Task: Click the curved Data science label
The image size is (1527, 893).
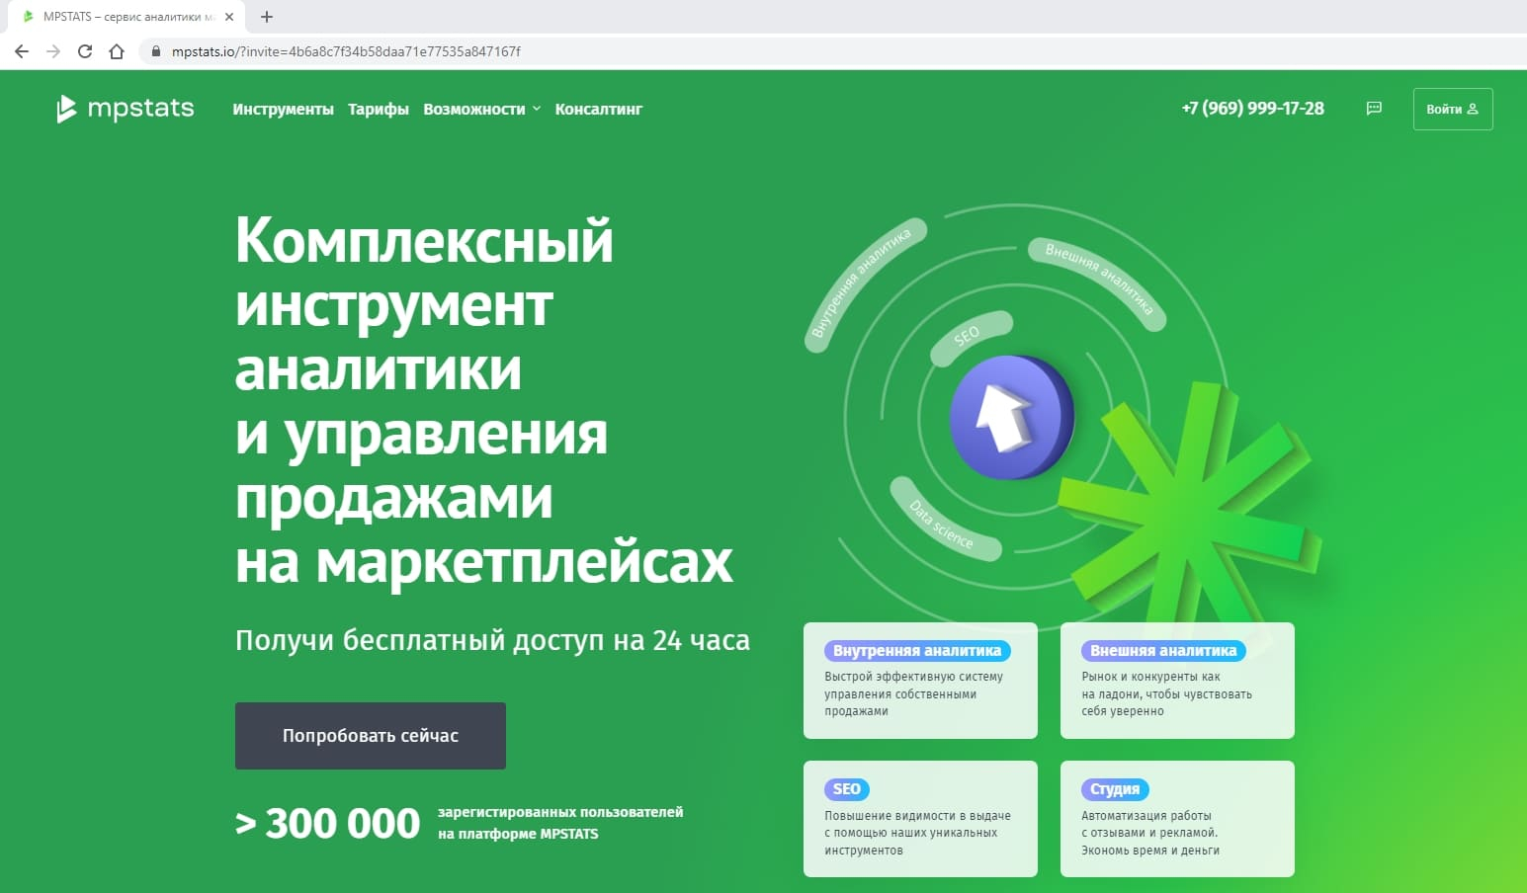Action: 944,521
